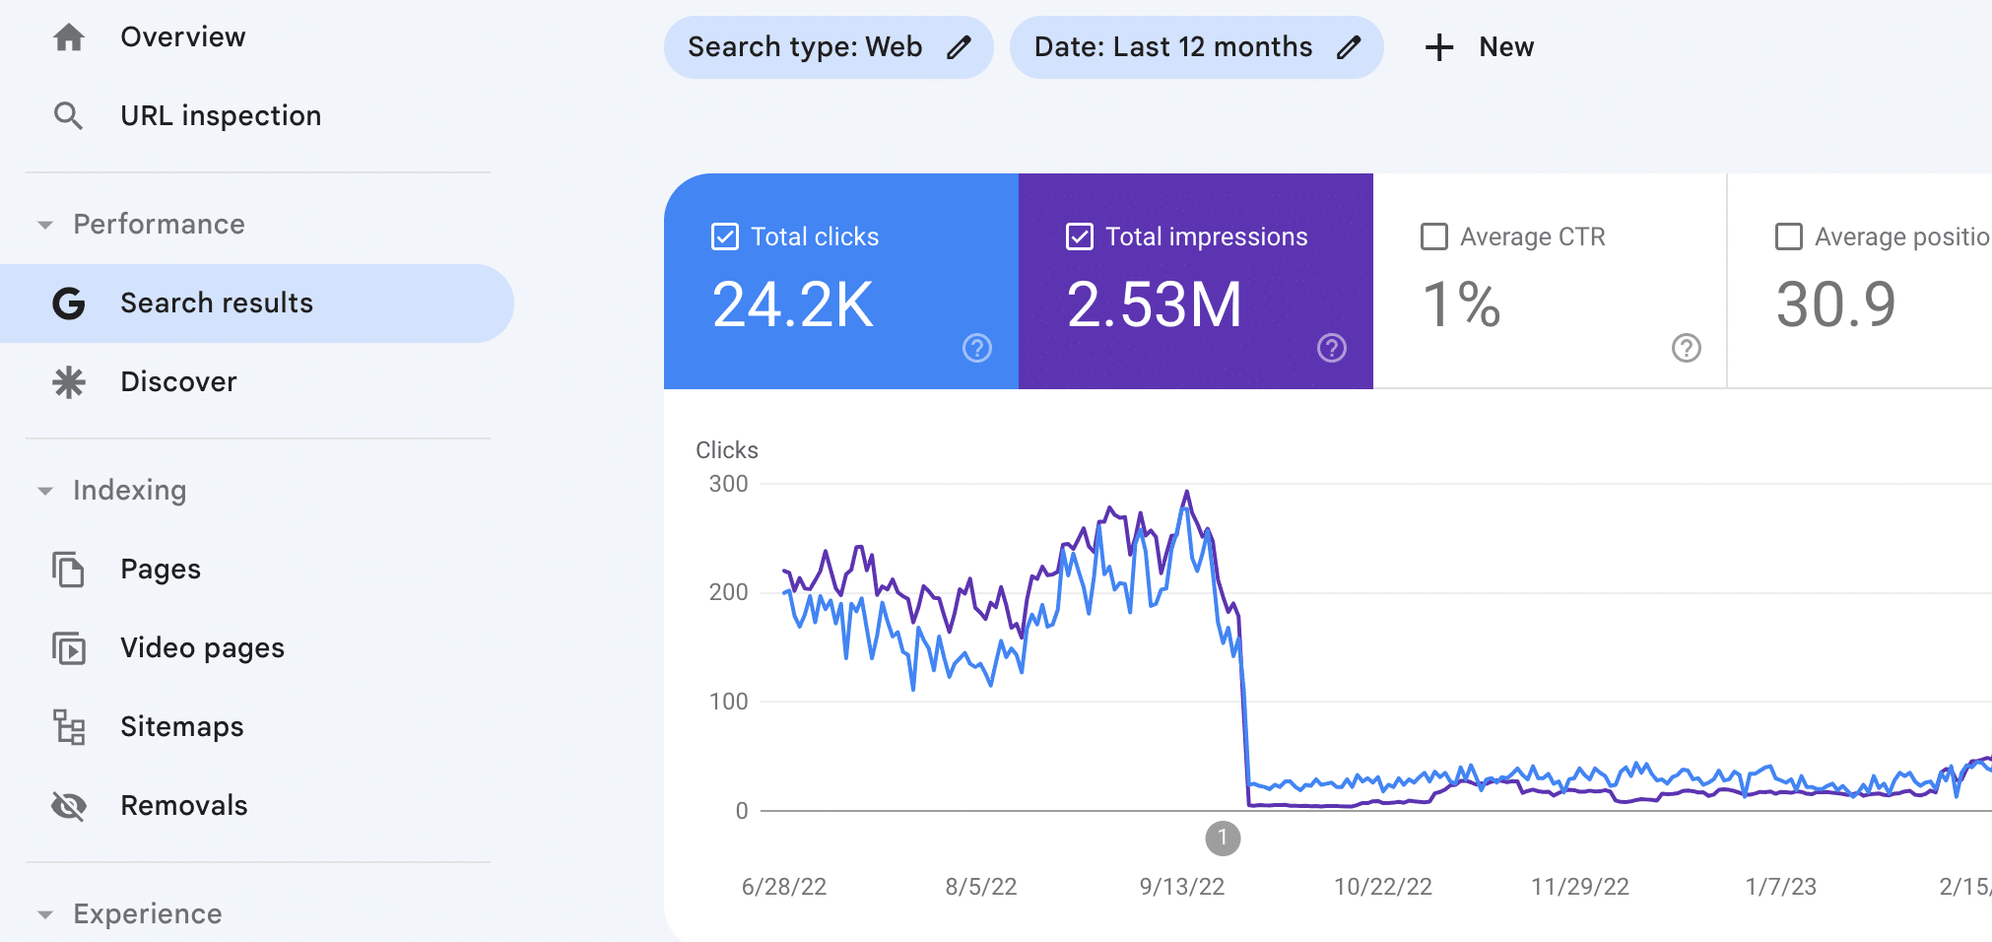1992x942 pixels.
Task: Open help icon on Total impressions card
Action: (1332, 348)
